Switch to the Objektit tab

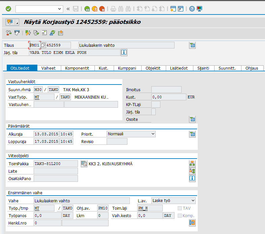[153, 68]
